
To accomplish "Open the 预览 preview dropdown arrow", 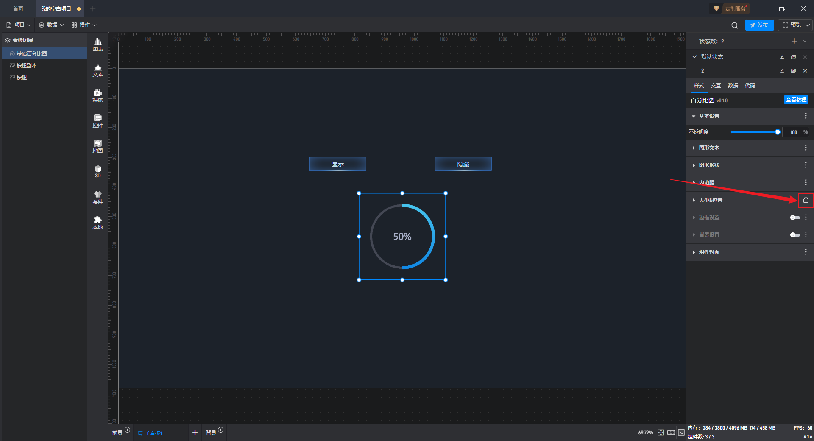I will click(808, 25).
